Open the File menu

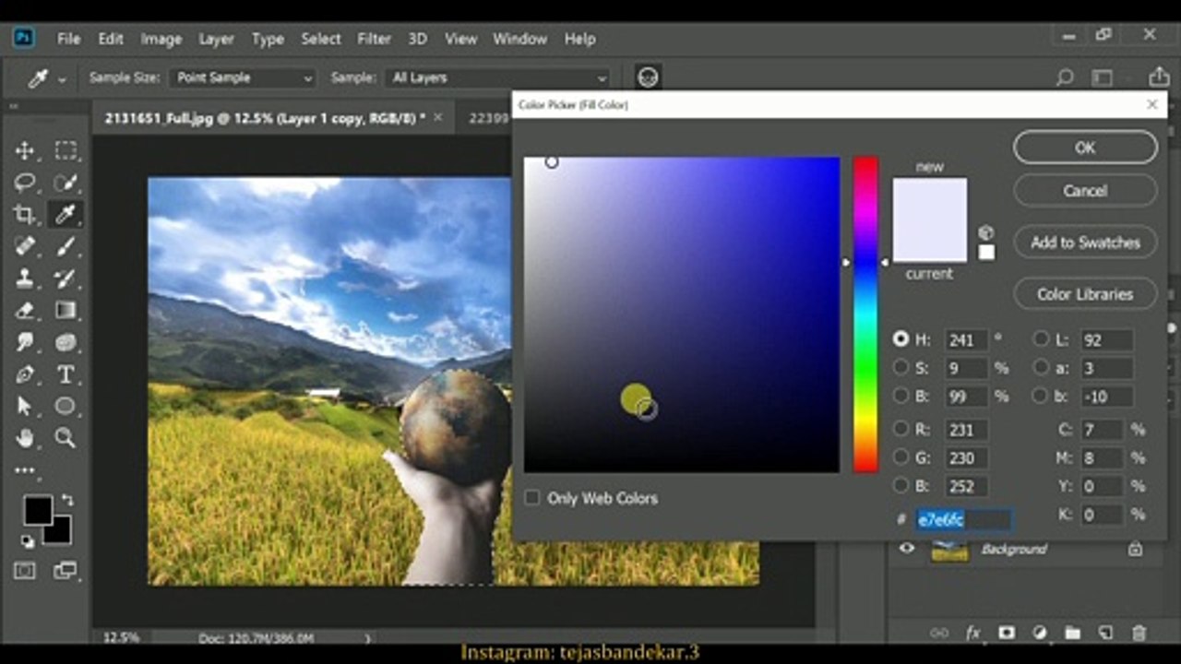pyautogui.click(x=68, y=39)
